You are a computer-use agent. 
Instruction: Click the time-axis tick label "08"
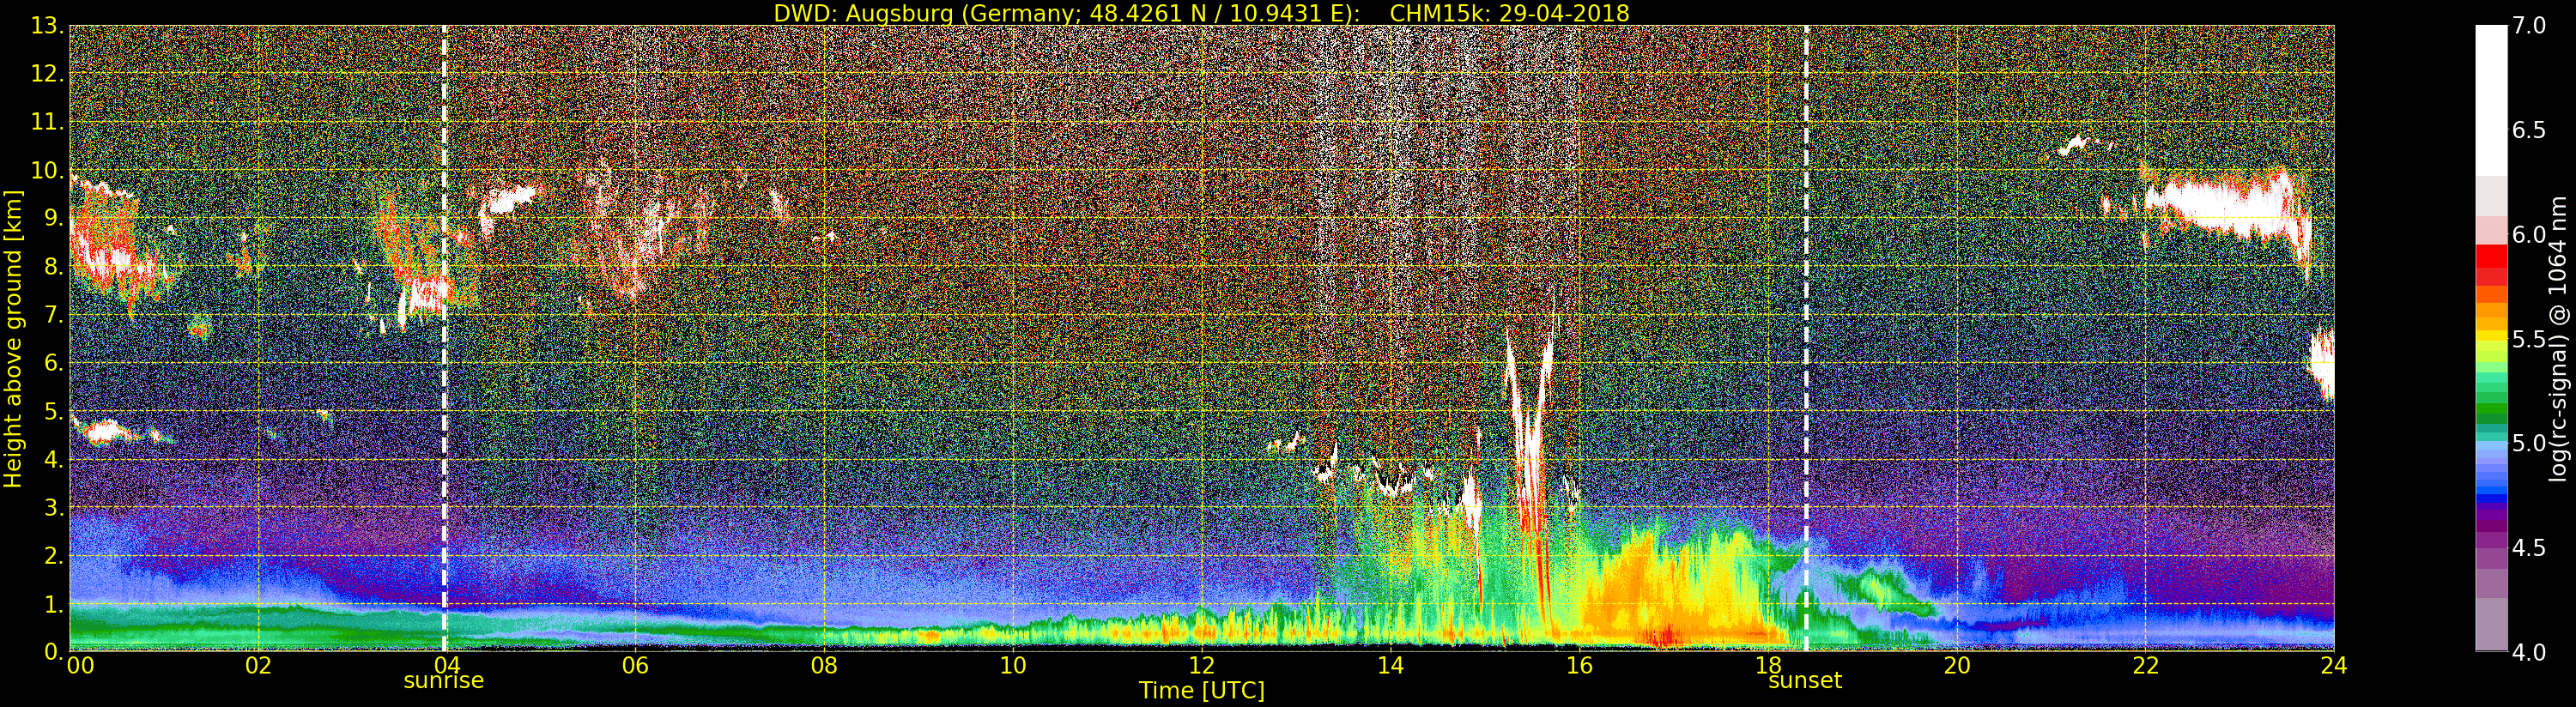pyautogui.click(x=824, y=665)
